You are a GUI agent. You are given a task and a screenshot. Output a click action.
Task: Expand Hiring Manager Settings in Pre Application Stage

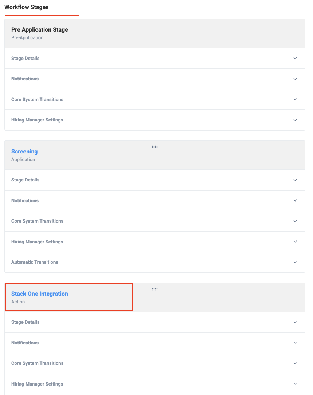point(155,120)
